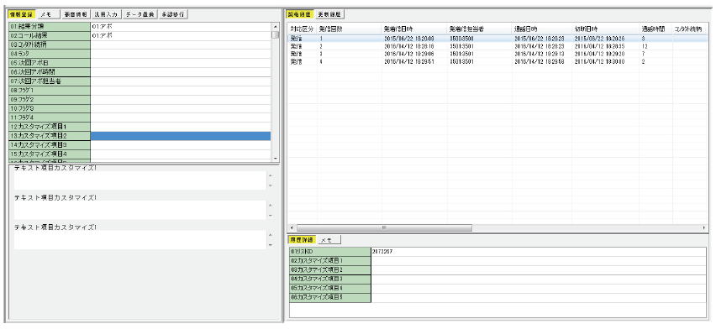The width and height of the screenshot is (716, 329).
Task: Click the value cell of 06:次回アポ時間
Action: click(181, 72)
